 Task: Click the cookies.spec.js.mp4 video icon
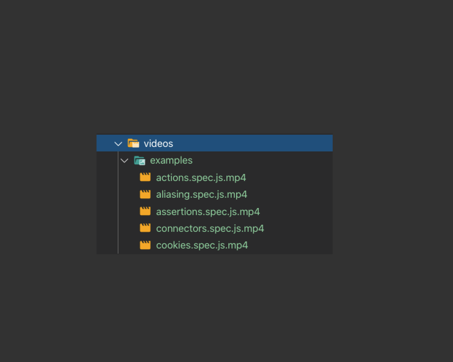pyautogui.click(x=145, y=245)
